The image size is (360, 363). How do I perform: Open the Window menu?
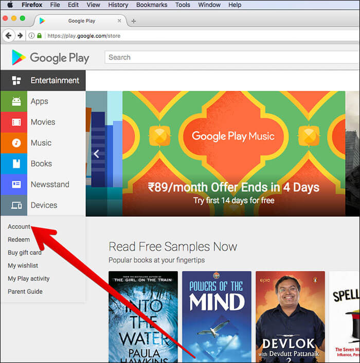pyautogui.click(x=209, y=5)
